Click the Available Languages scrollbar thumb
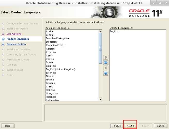Screen dimensions: 169x129 tap(100, 48)
